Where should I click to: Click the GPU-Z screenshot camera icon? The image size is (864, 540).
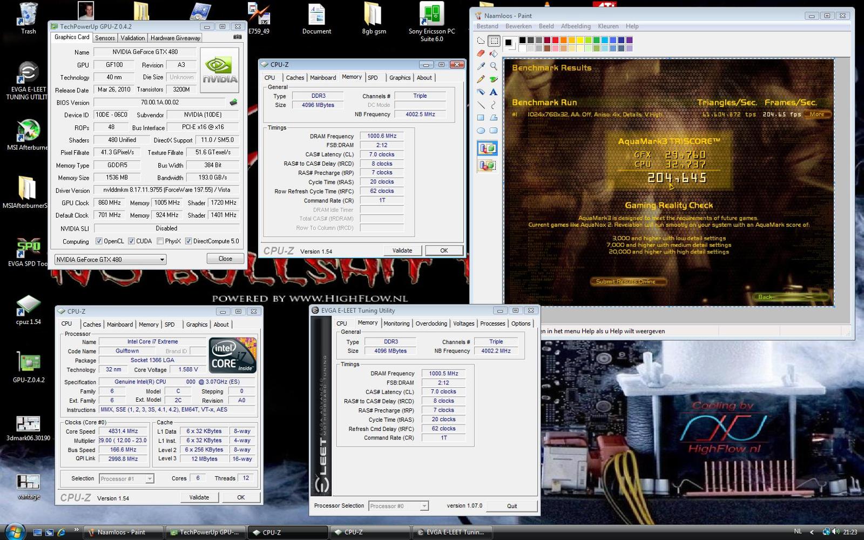(x=237, y=37)
